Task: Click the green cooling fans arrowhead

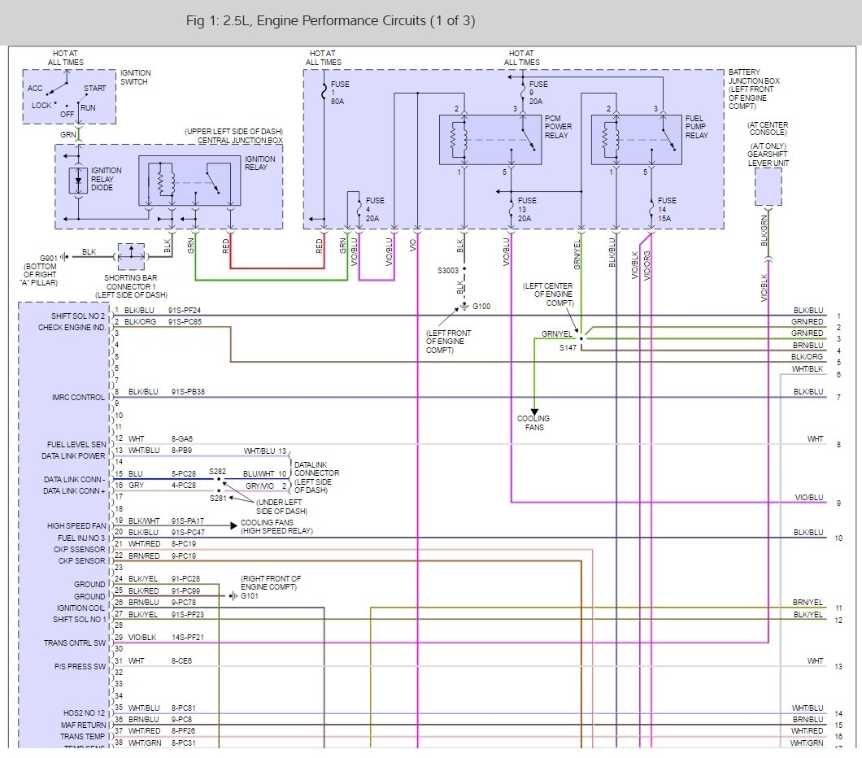Action: tap(534, 409)
